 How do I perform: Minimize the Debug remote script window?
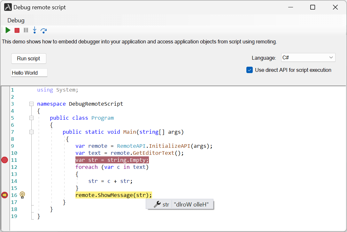click(290, 7)
